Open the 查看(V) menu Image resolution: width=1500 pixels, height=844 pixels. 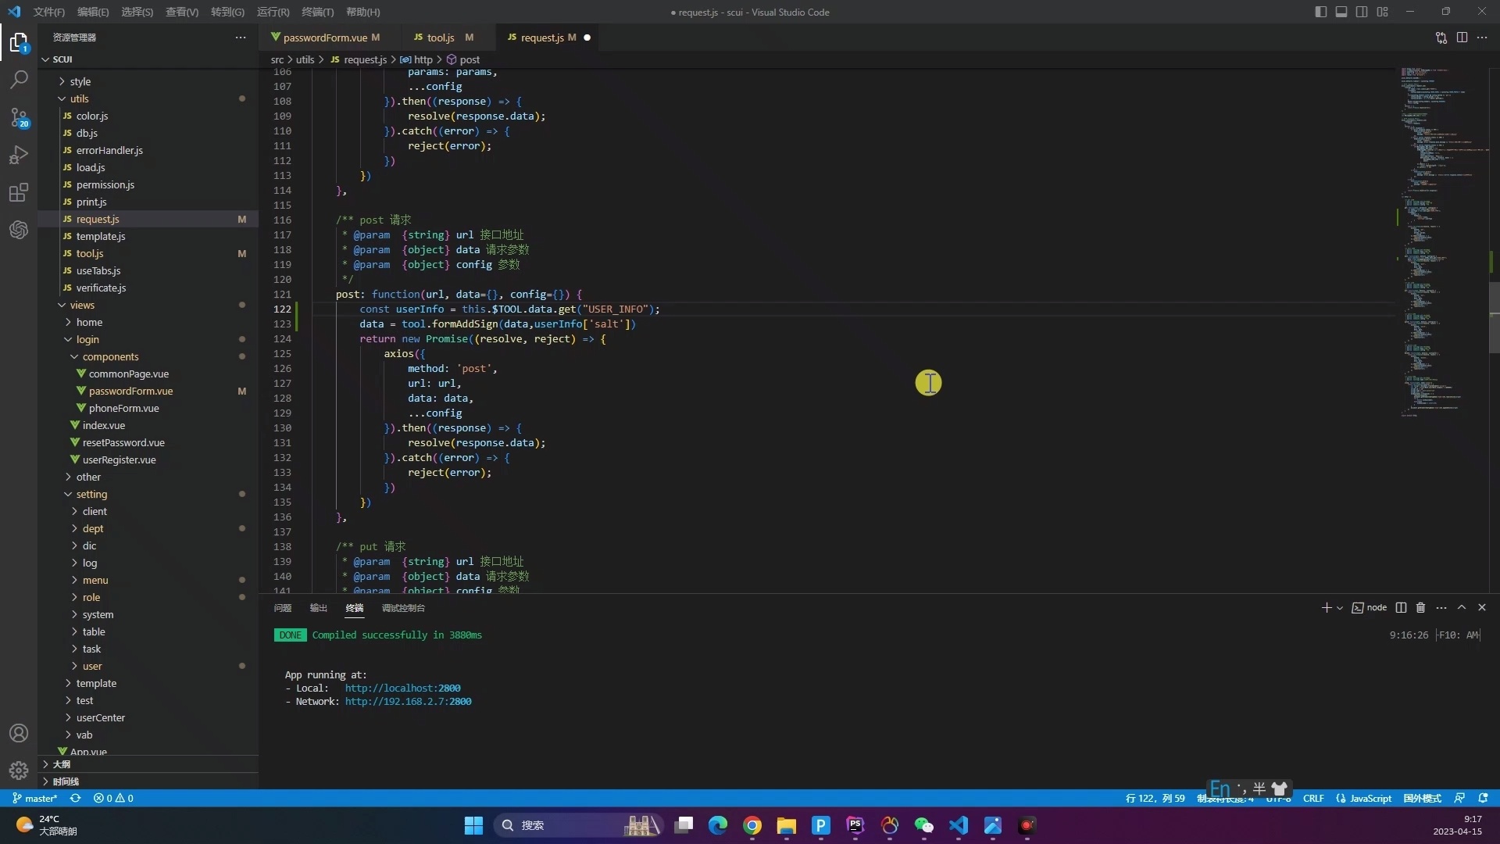tap(181, 12)
